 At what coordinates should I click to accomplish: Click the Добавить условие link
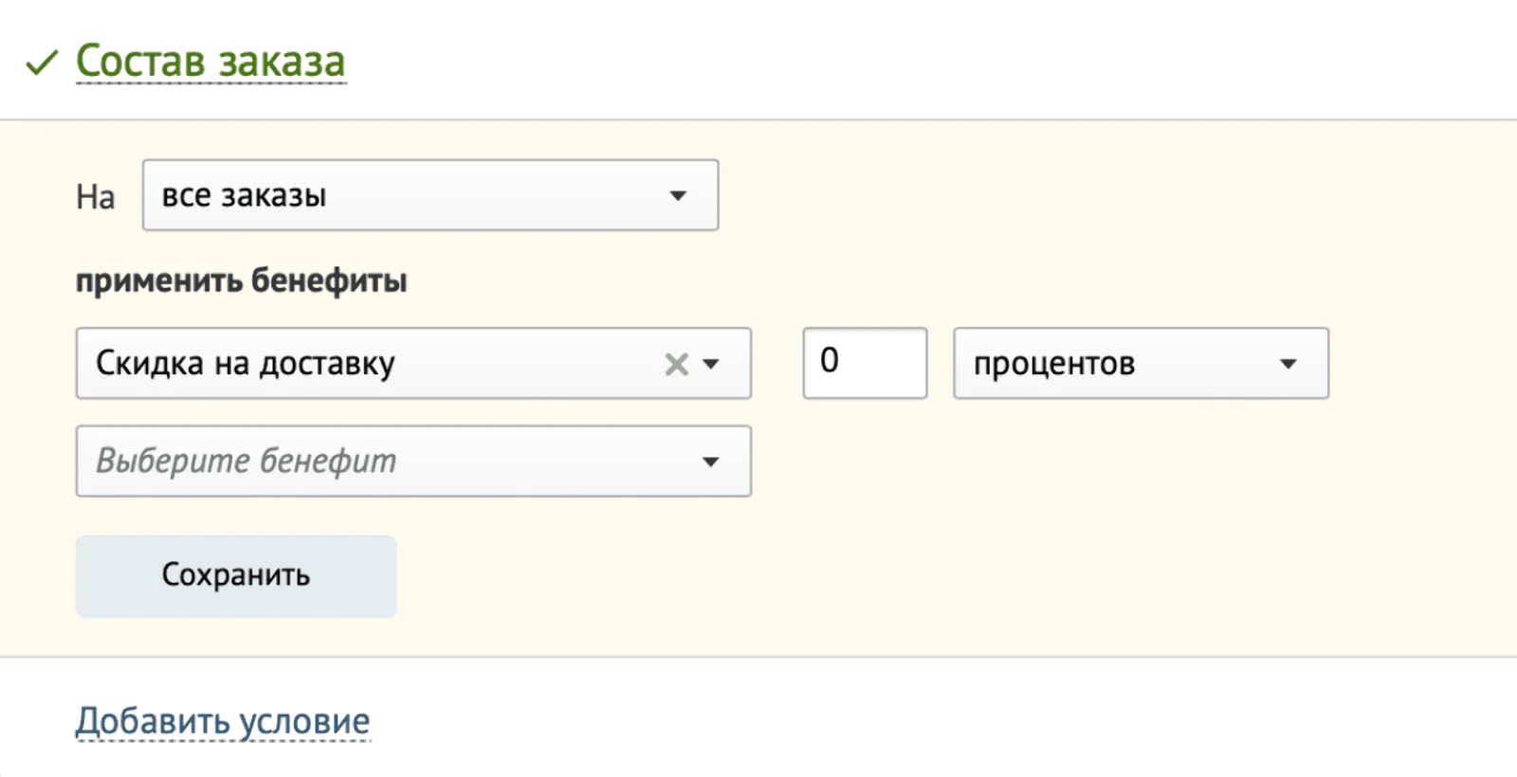[x=223, y=721]
